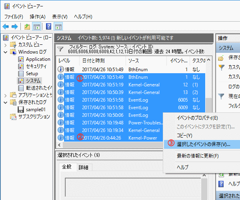Click the 全般 tab
This screenshot has height=200, width=240.
click(66, 167)
